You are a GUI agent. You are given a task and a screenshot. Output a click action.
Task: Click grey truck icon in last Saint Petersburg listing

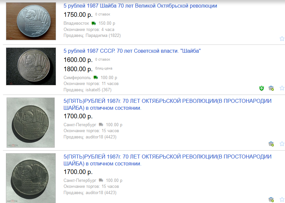(101, 180)
